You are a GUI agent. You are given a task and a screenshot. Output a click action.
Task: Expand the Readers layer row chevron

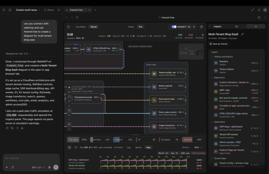pos(261,63)
